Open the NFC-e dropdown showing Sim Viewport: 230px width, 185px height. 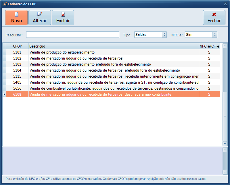pos(215,35)
